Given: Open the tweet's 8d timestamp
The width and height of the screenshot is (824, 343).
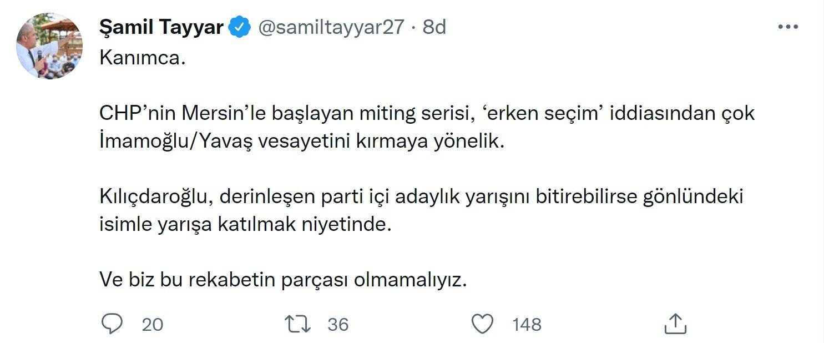Looking at the screenshot, I should point(434,27).
